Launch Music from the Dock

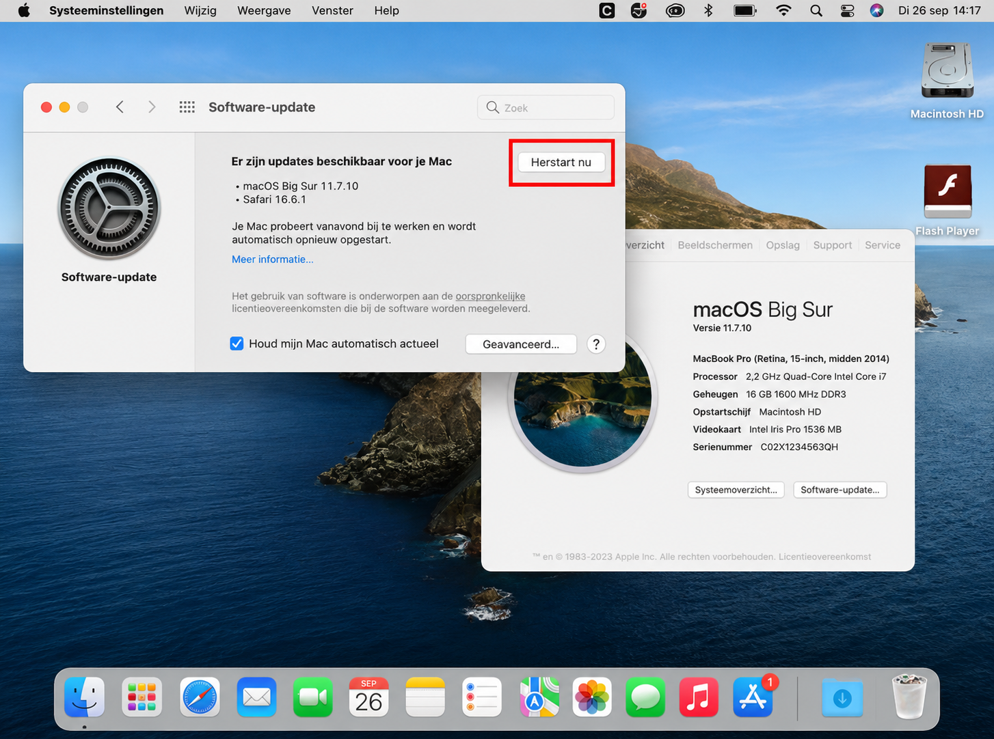[699, 697]
